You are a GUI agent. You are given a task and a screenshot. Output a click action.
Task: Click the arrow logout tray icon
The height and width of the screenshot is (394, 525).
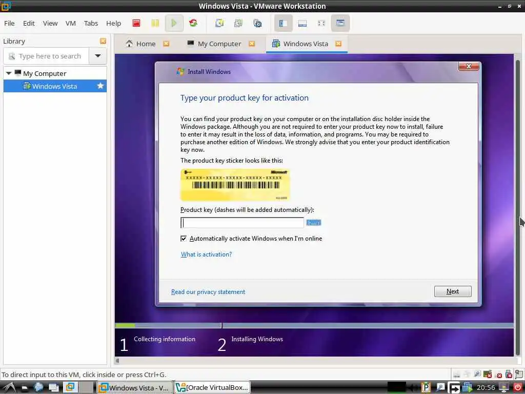tap(455, 388)
